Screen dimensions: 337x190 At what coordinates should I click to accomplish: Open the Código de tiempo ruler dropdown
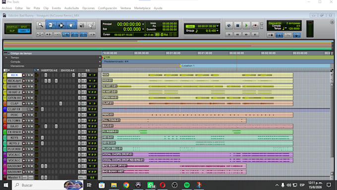click(x=7, y=53)
